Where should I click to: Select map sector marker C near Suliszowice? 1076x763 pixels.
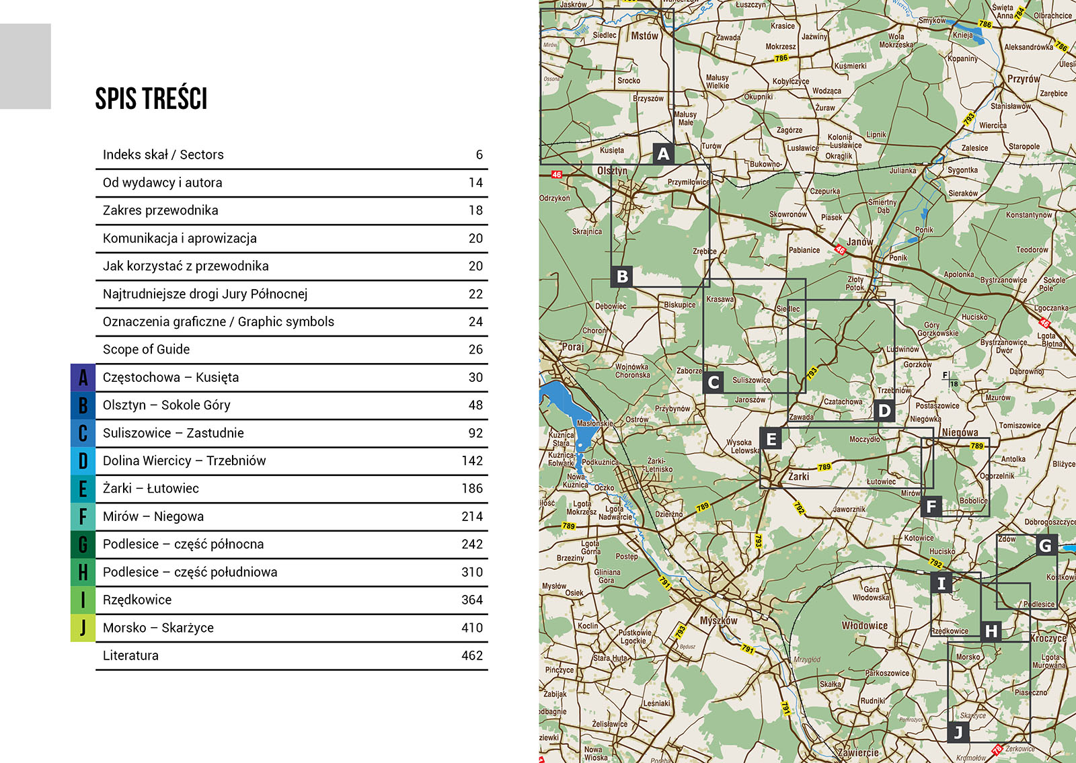click(714, 383)
